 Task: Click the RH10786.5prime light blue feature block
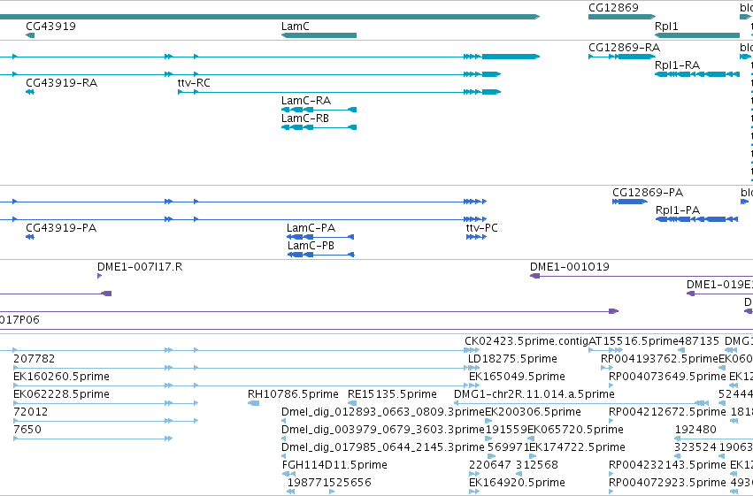(254, 403)
